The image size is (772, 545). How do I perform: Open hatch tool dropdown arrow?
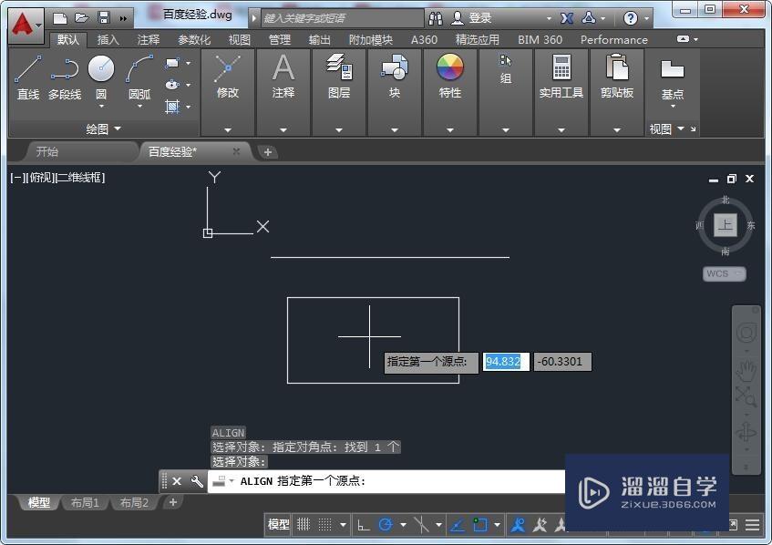188,107
